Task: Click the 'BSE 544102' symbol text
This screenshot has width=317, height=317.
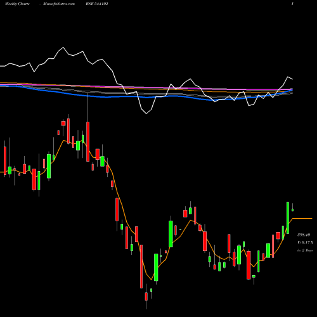Action: tap(97, 4)
